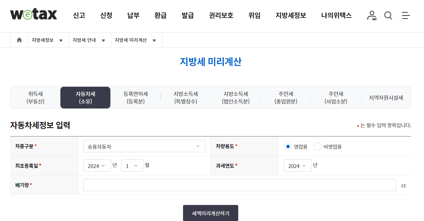This screenshot has height=221, width=424.
Task: Click the search magnifier icon
Action: 388,15
